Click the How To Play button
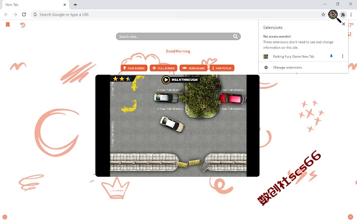 tap(222, 68)
